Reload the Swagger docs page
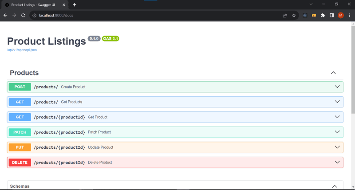The height and width of the screenshot is (190, 355). click(23, 16)
